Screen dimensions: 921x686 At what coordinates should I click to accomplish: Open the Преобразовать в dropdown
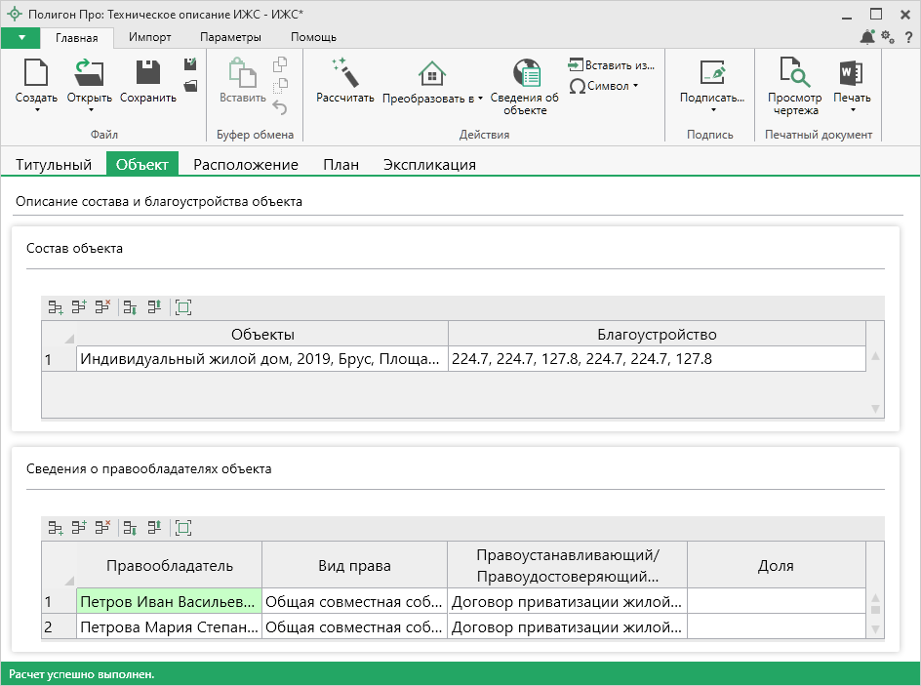(432, 99)
